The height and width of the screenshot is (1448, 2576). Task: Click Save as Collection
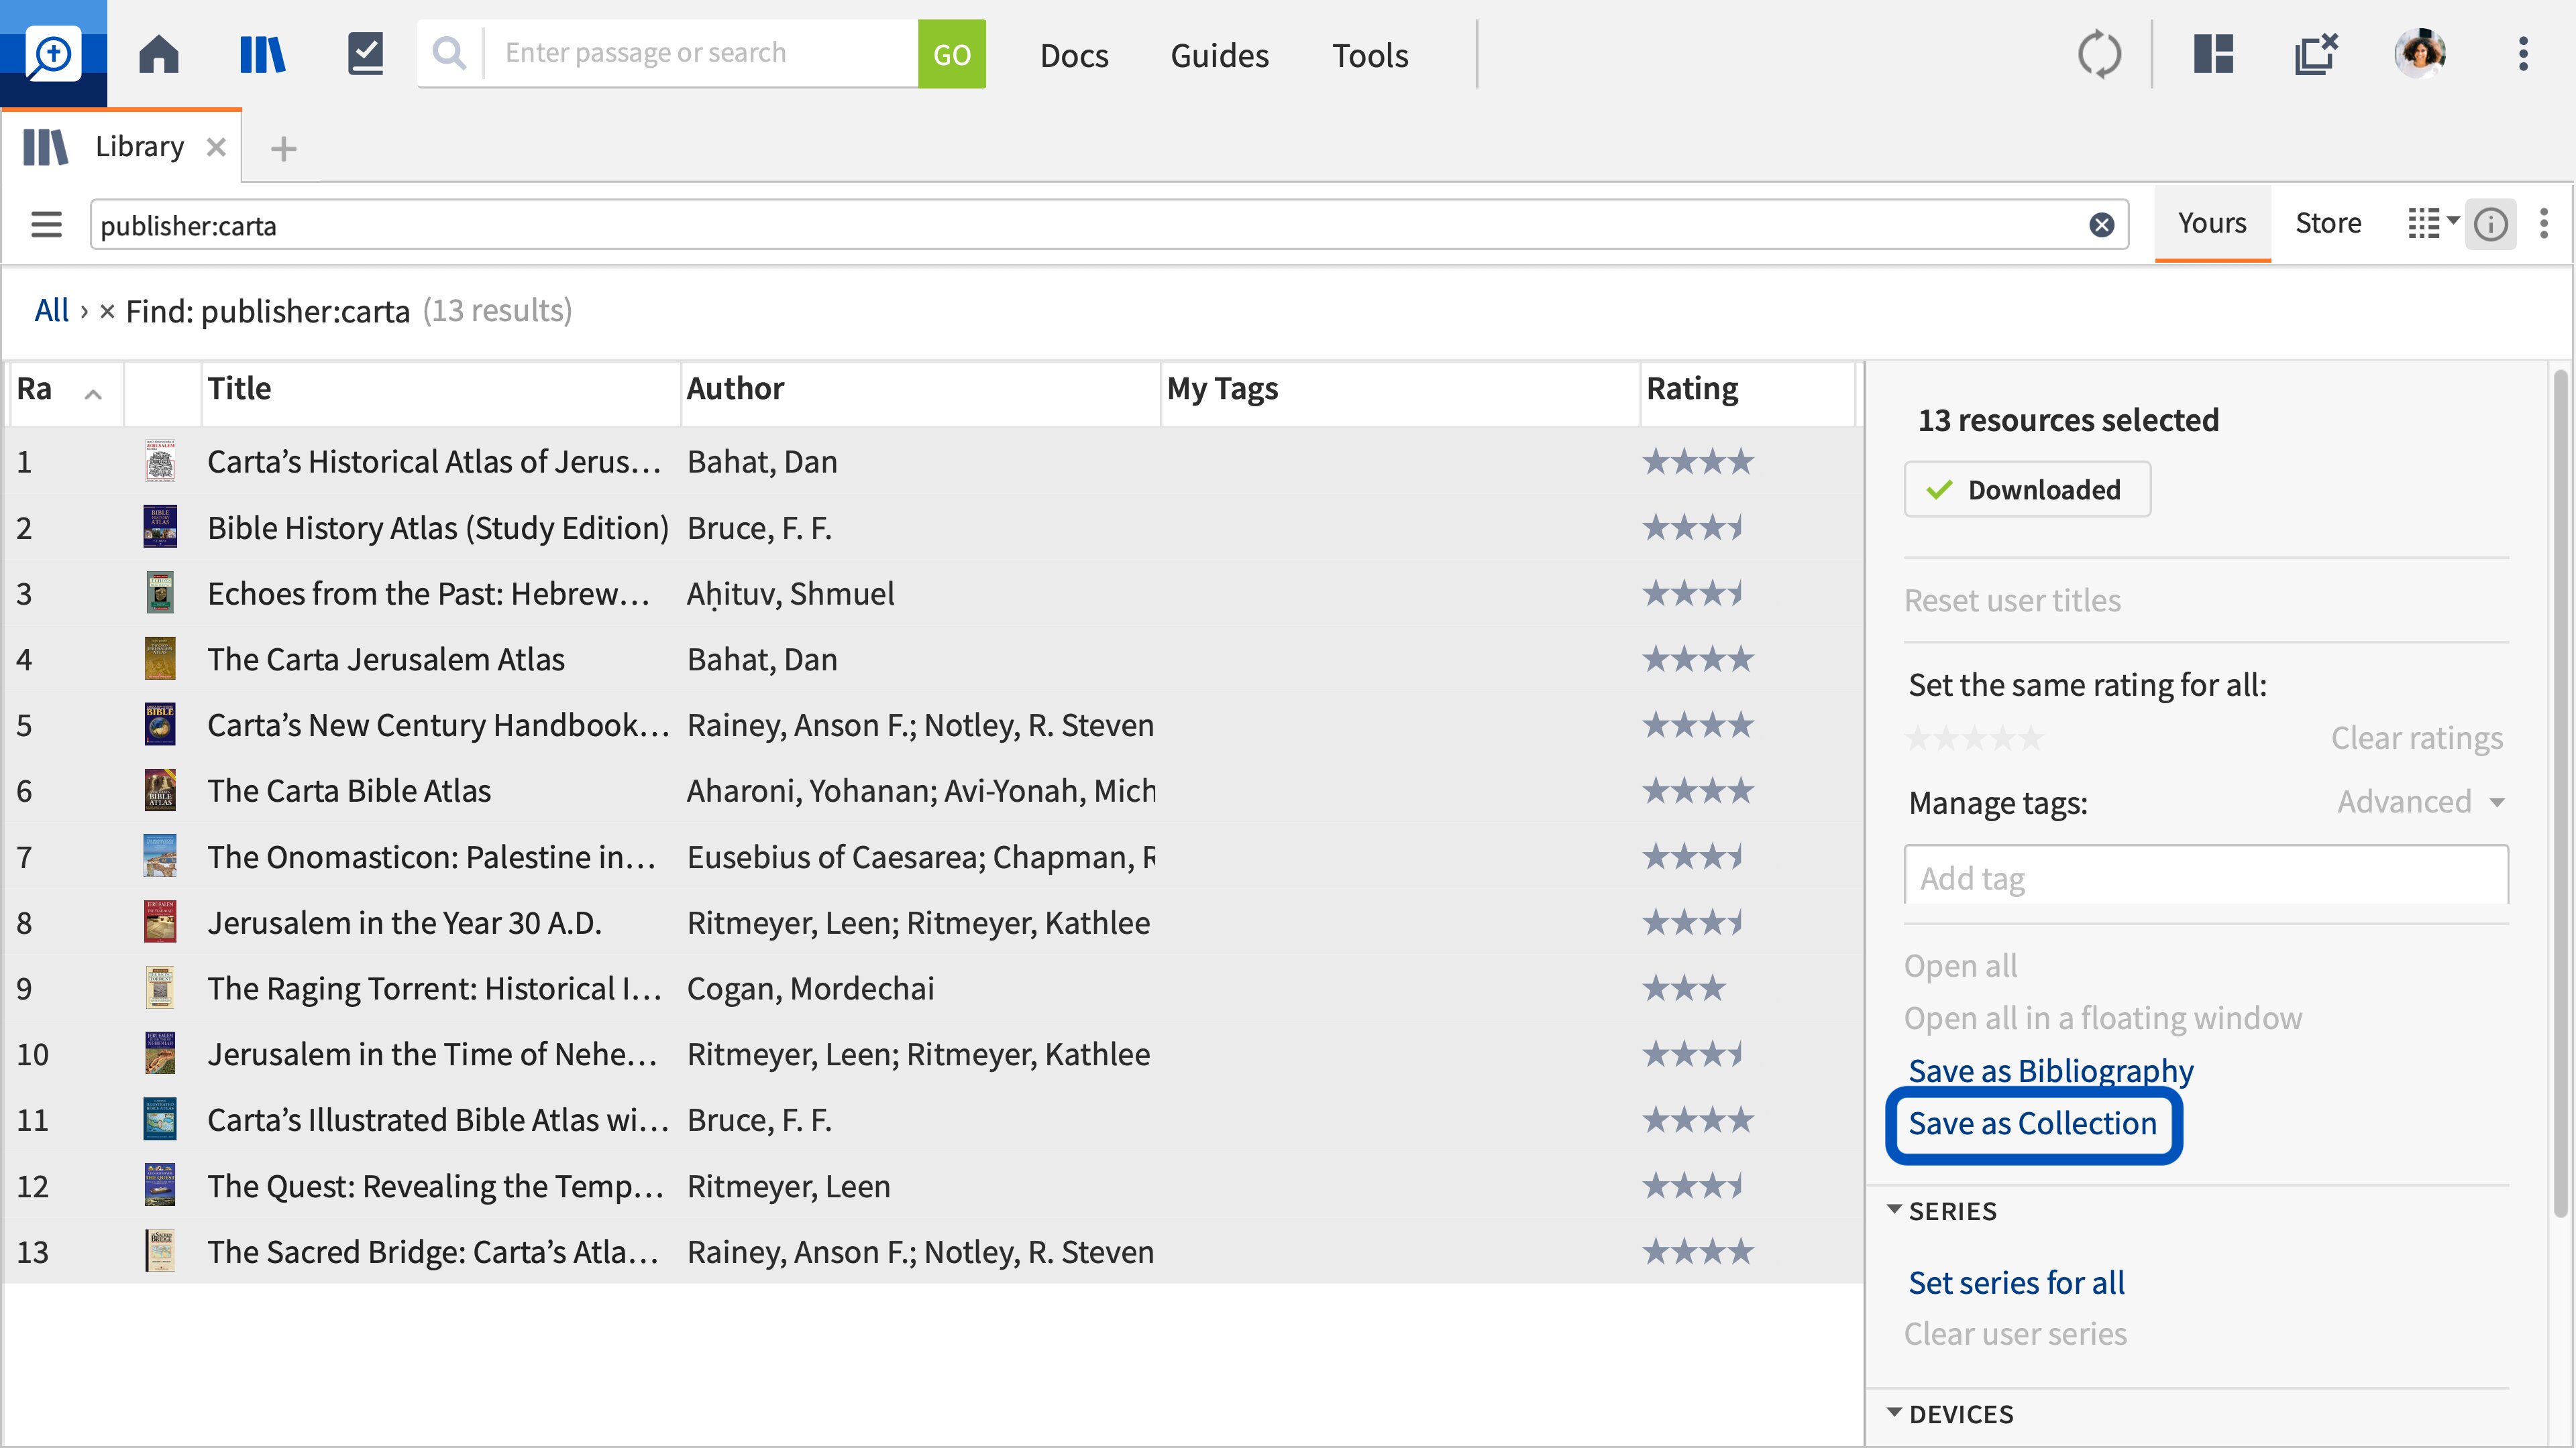pos(2033,1124)
